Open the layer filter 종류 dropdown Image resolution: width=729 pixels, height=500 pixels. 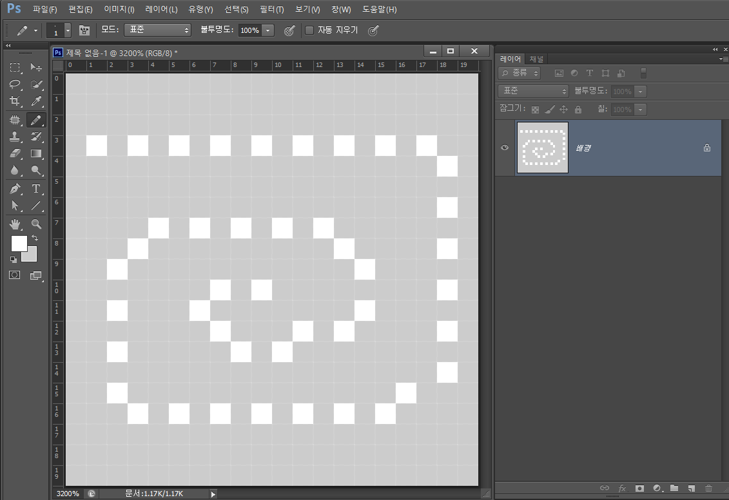[520, 73]
